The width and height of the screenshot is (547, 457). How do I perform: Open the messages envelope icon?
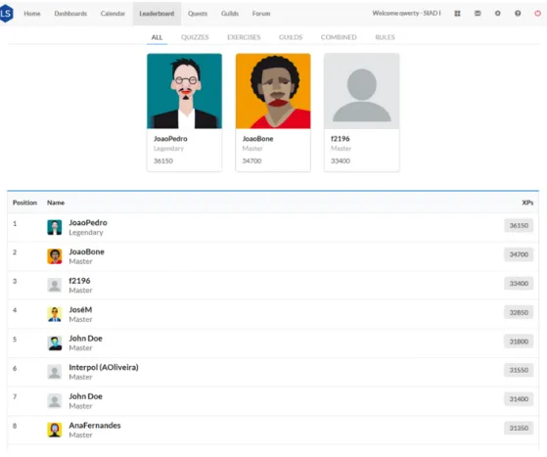(478, 14)
